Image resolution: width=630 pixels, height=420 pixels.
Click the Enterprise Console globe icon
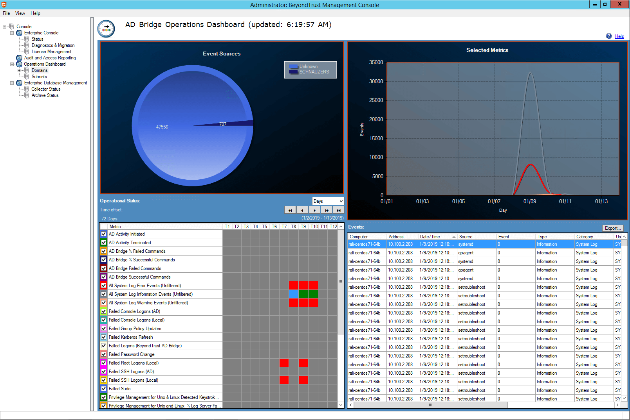pos(19,33)
